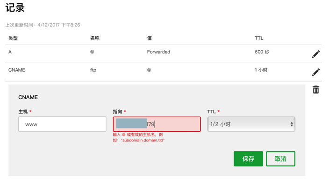Click the 类型 column header
Viewport: 327px width, 181px height.
pos(13,38)
